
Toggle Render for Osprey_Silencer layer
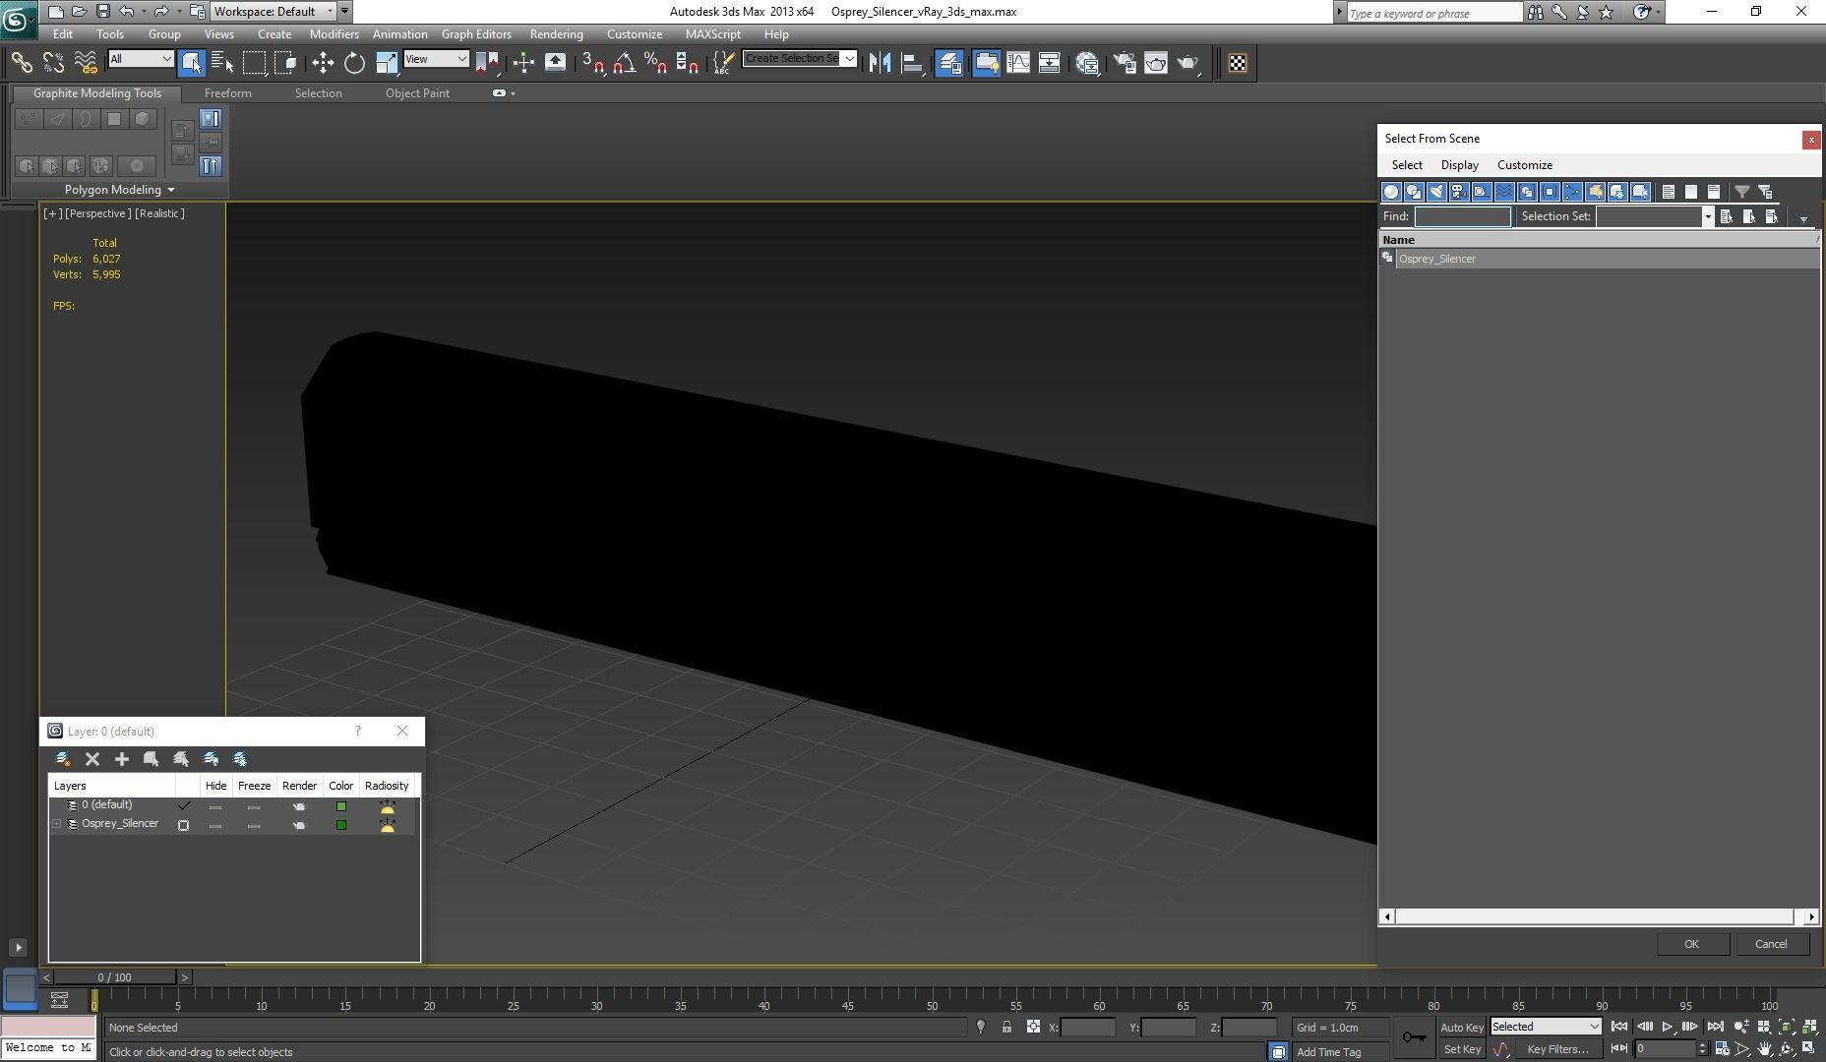click(299, 825)
